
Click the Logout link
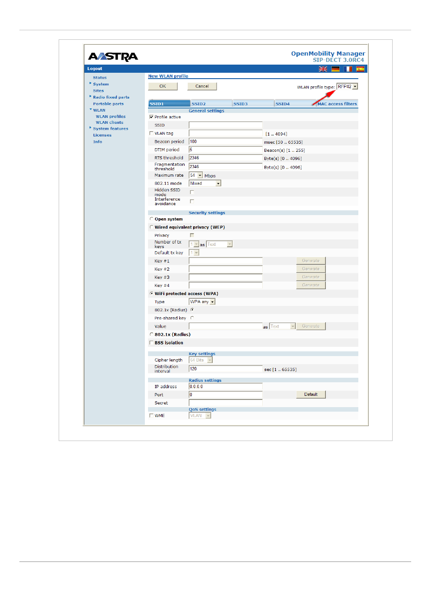(x=95, y=69)
